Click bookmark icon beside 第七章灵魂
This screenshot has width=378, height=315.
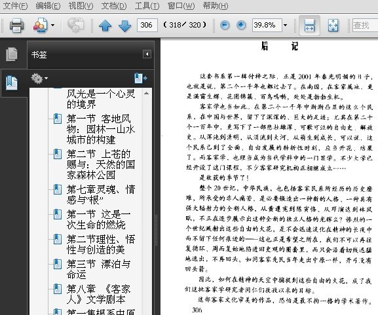pyautogui.click(x=58, y=189)
